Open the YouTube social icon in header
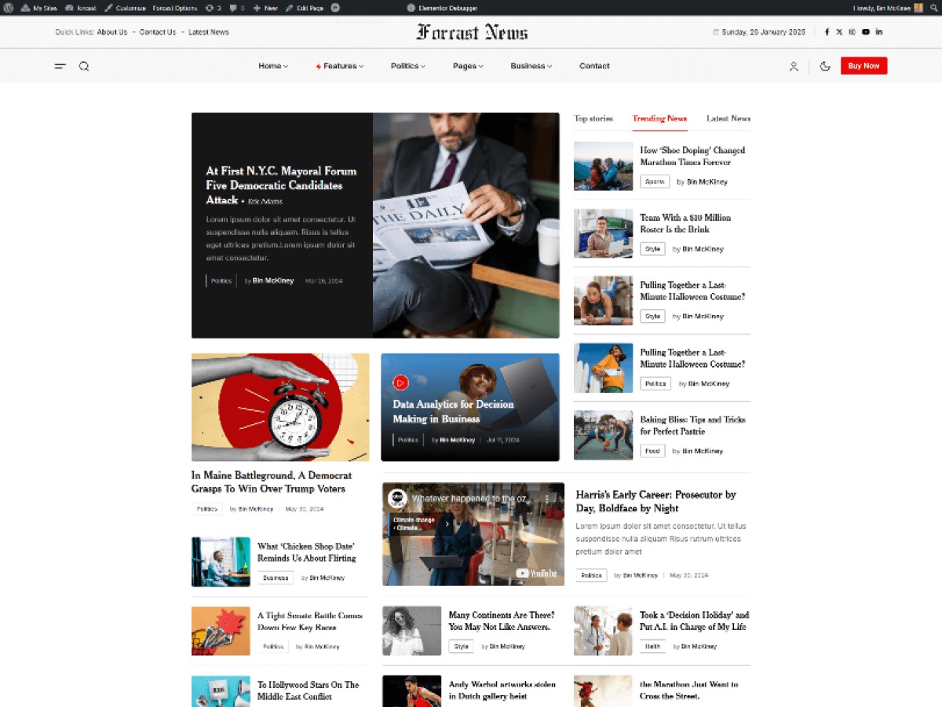 pyautogui.click(x=865, y=32)
